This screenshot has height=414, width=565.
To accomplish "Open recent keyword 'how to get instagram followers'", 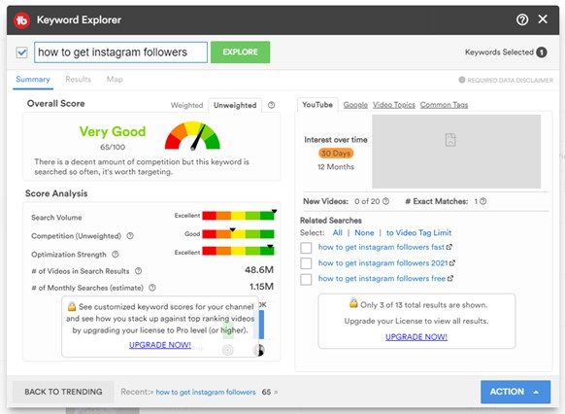I will 206,392.
